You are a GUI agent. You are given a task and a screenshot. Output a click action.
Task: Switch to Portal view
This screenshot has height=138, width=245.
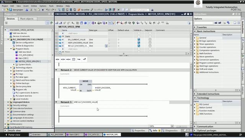point(13,135)
